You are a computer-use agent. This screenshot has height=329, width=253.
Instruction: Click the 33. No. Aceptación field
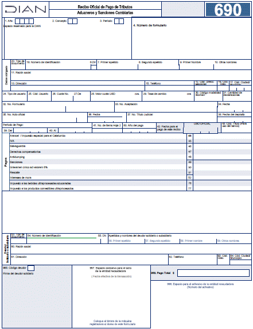pyautogui.click(x=166, y=107)
